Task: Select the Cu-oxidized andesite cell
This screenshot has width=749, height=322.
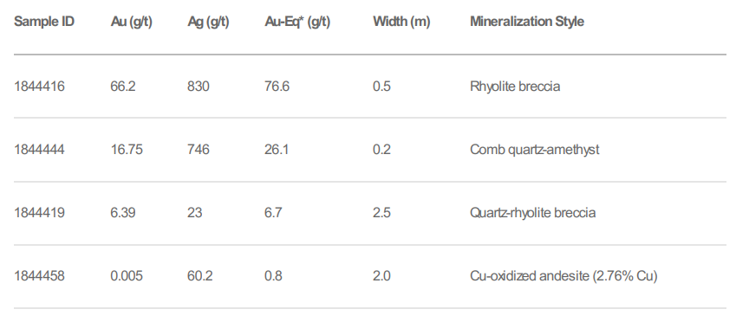Action: [563, 276]
